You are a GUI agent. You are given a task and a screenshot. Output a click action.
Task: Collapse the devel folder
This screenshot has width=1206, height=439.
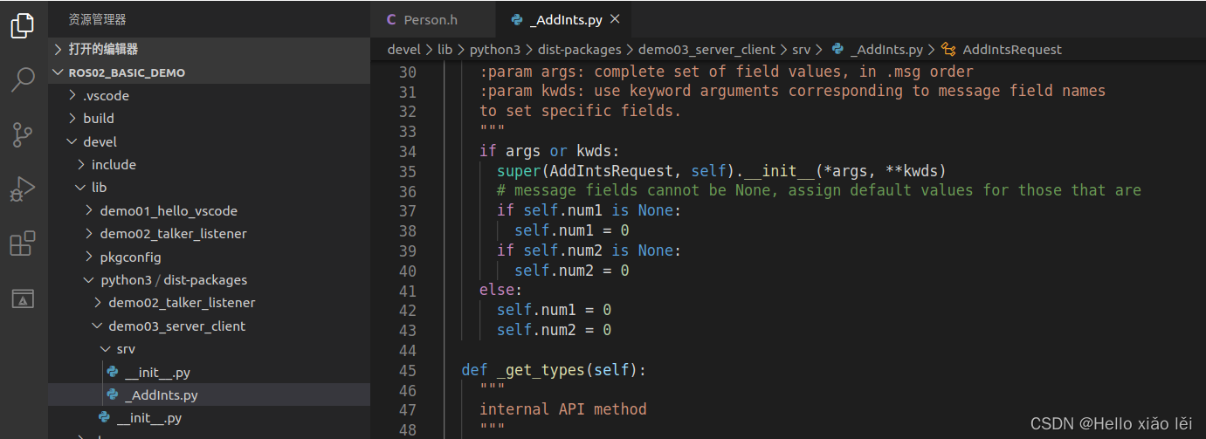pos(209,141)
